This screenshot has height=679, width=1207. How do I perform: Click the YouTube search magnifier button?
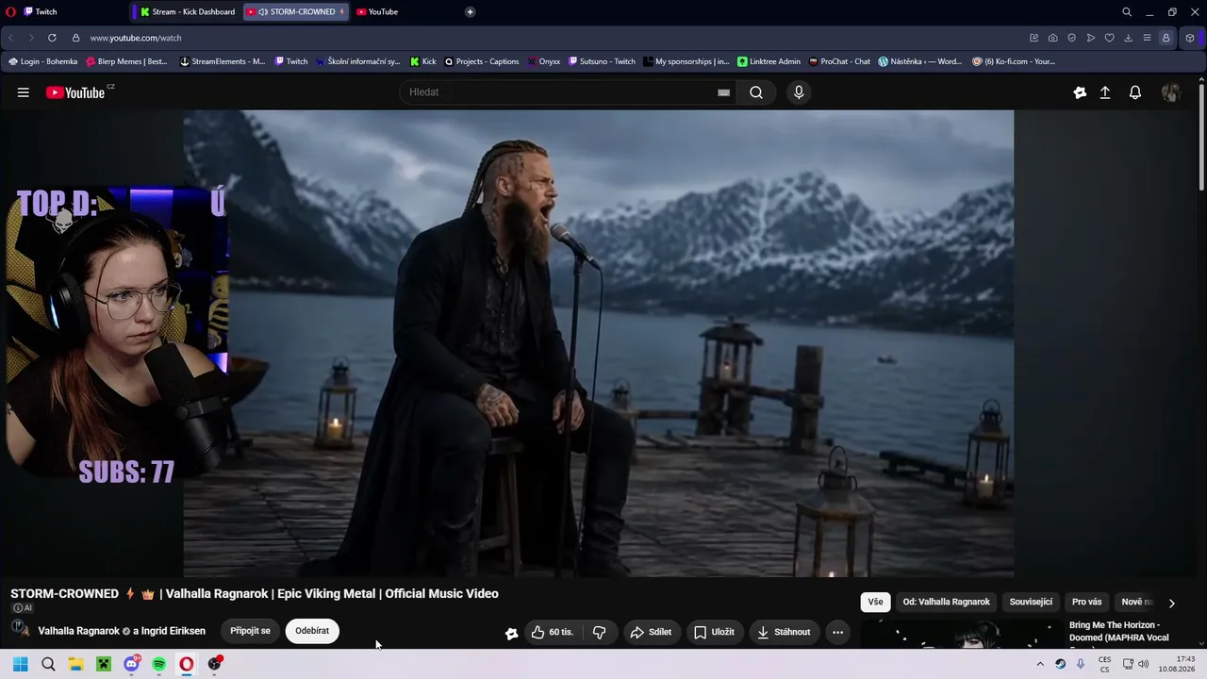coord(756,92)
